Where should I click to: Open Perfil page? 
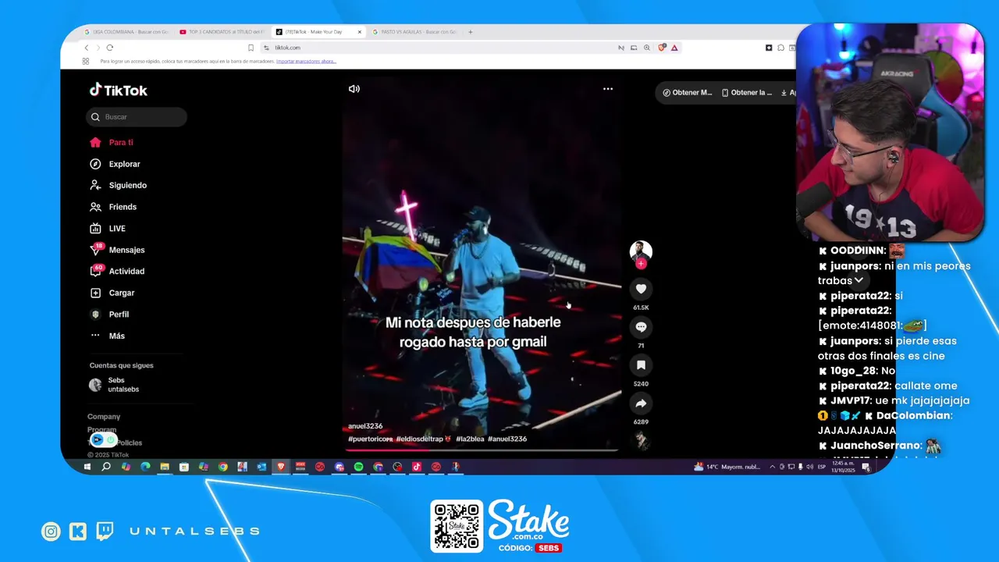click(x=109, y=314)
